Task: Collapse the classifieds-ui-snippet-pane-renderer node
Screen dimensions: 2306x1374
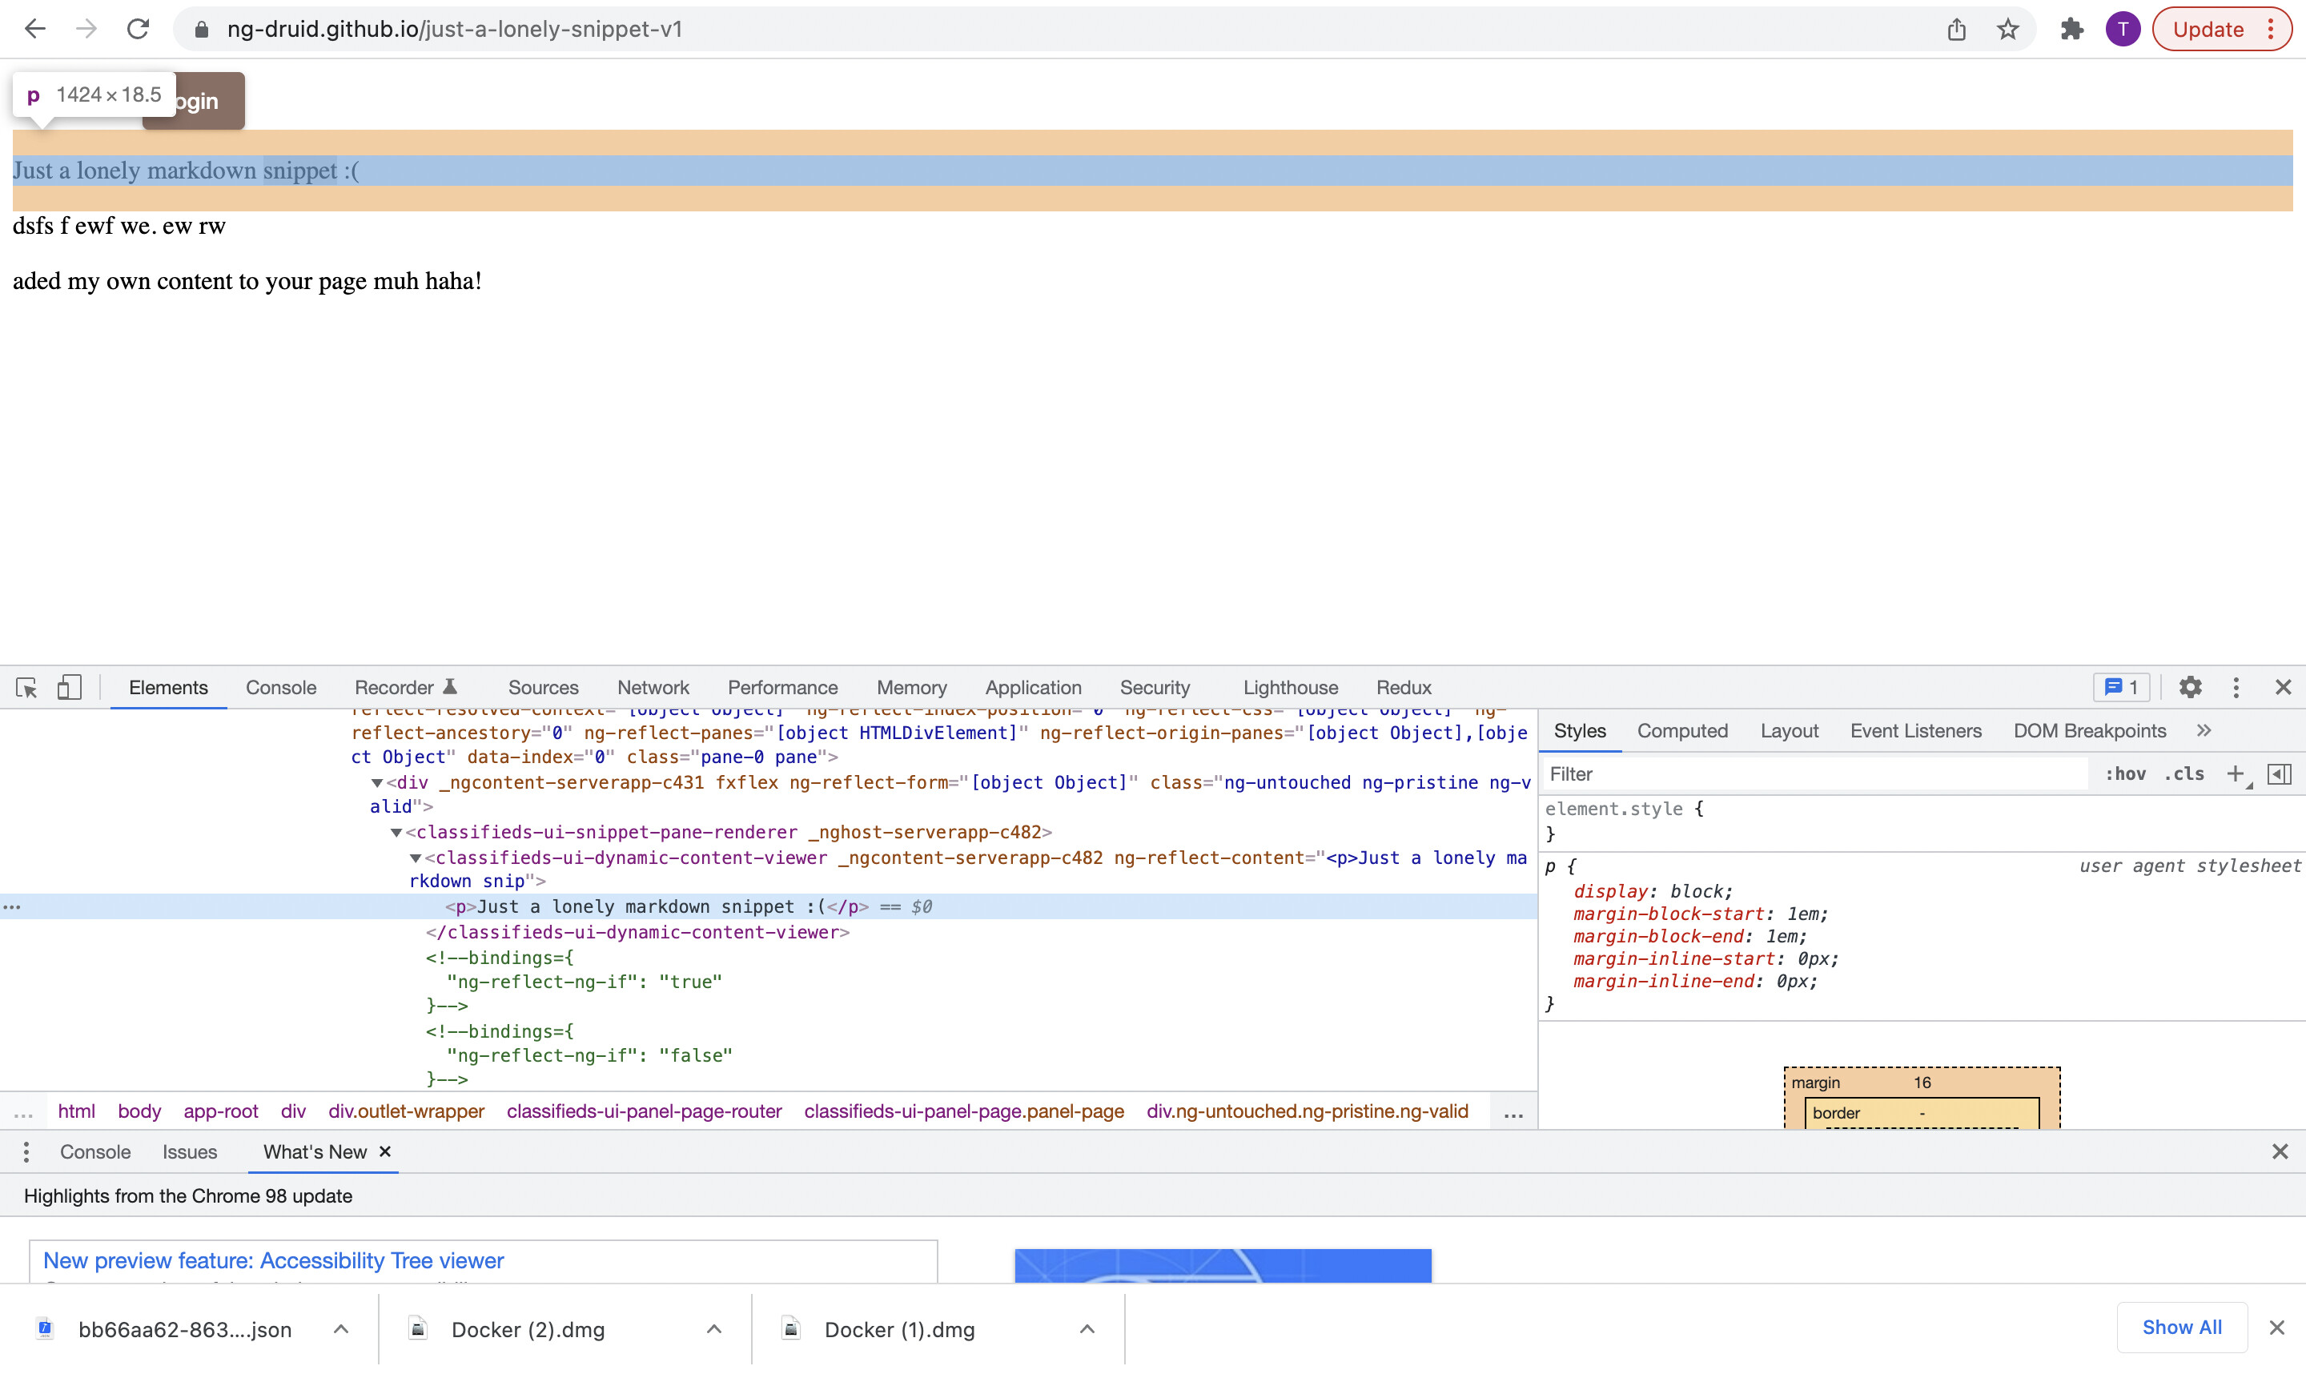Action: 396,833
